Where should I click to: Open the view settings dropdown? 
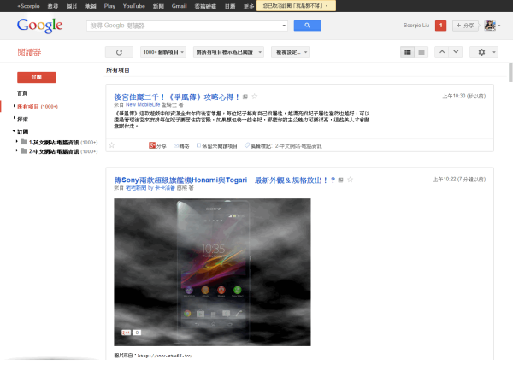290,52
